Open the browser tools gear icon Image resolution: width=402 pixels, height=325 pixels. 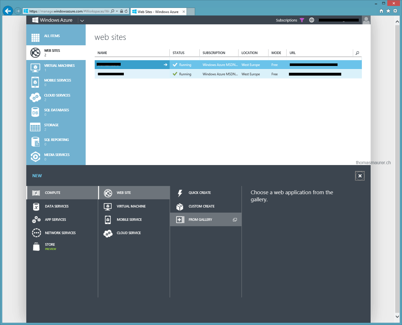click(395, 11)
